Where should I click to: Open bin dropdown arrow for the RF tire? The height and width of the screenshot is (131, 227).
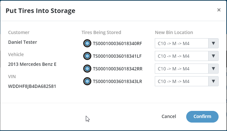pyautogui.click(x=213, y=43)
